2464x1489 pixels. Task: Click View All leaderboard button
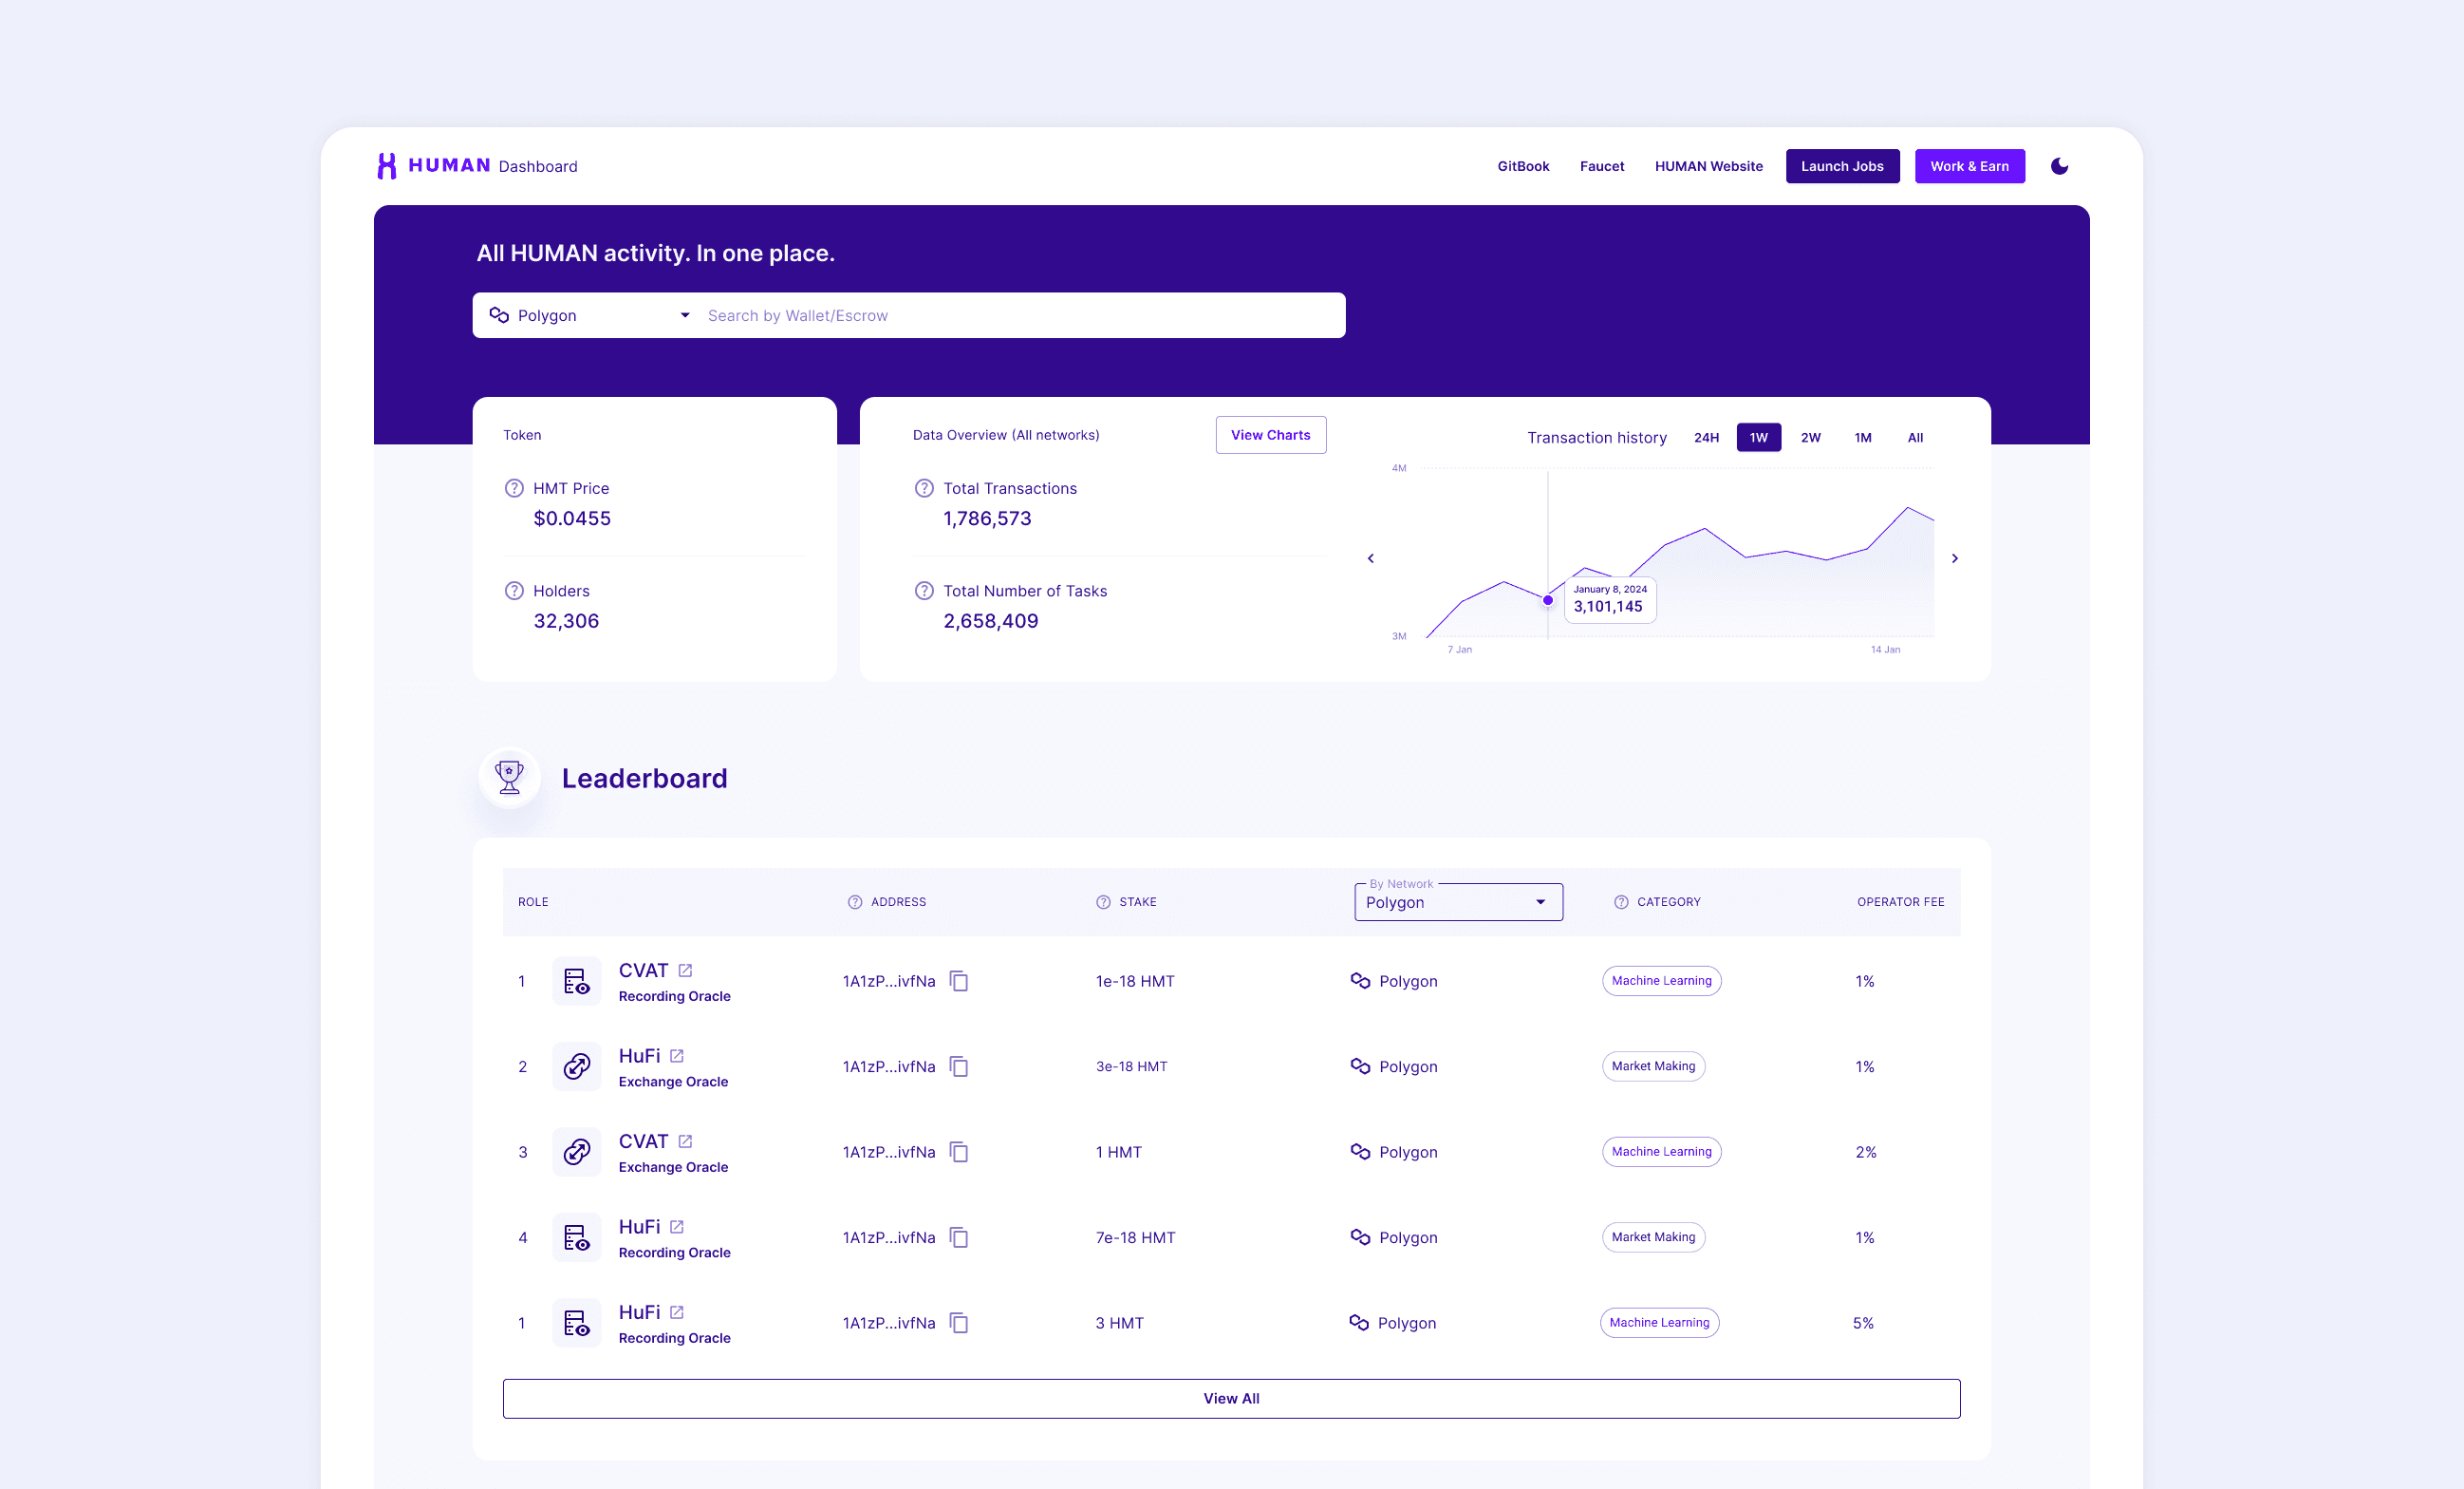coord(1231,1398)
